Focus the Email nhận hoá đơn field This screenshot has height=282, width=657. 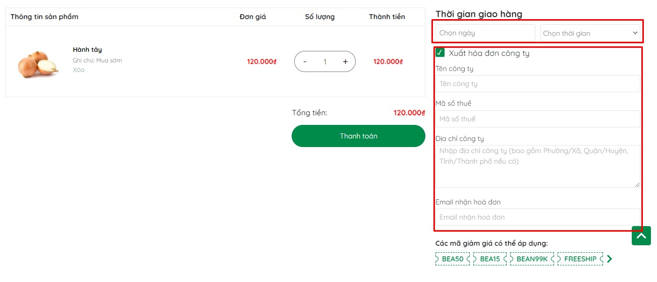click(x=537, y=217)
